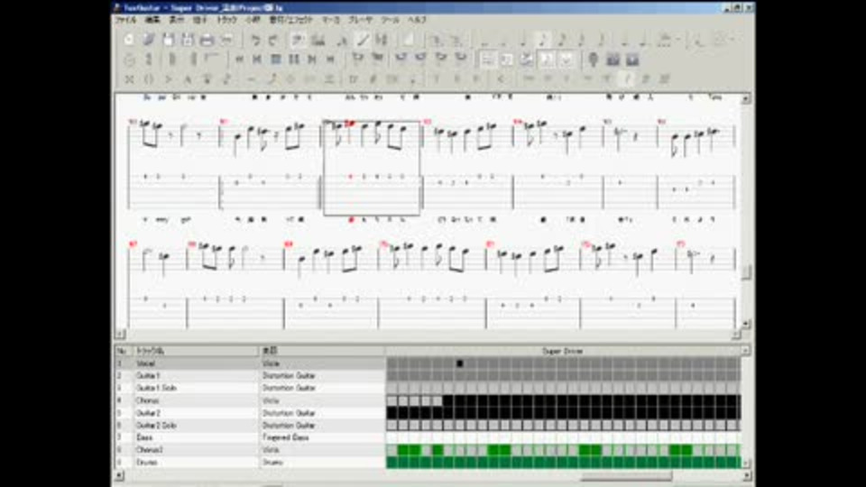The image size is (866, 487).
Task: Open the tempo settings icon
Action: pos(129,60)
